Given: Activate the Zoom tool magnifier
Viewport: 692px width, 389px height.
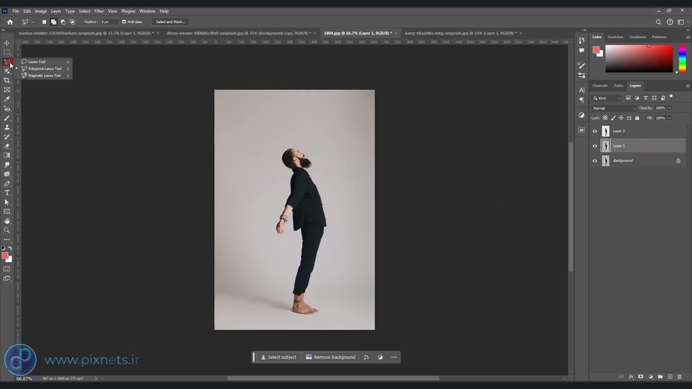Looking at the screenshot, I should click(x=7, y=230).
